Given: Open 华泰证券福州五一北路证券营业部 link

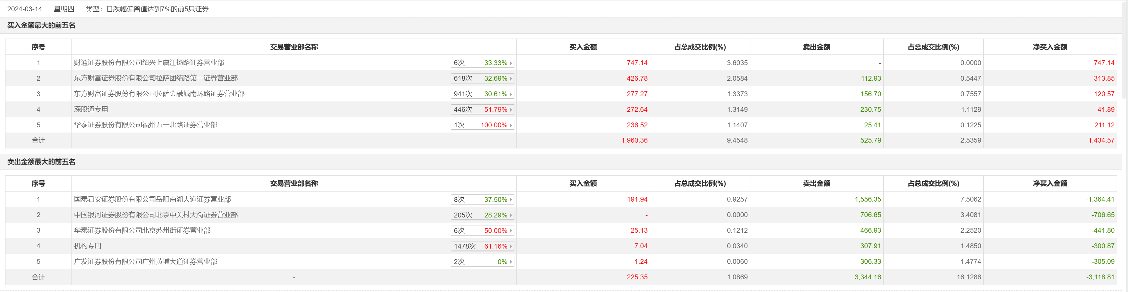Looking at the screenshot, I should [x=145, y=125].
